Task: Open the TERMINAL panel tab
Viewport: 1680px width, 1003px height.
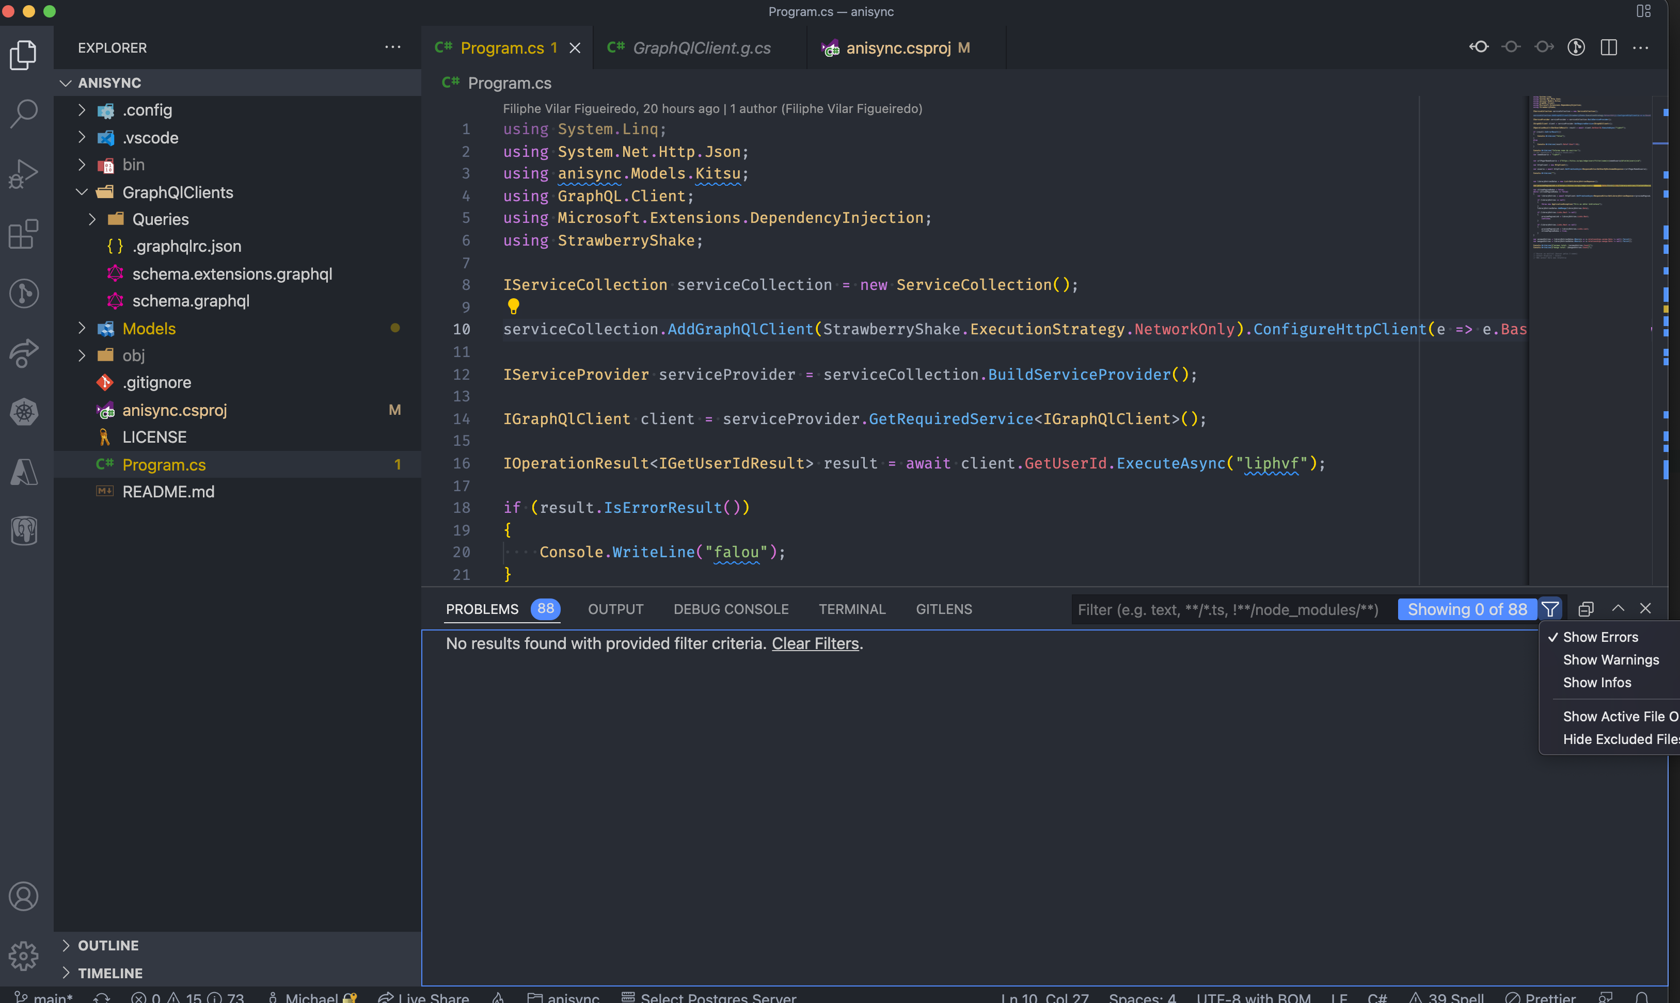Action: [x=851, y=609]
